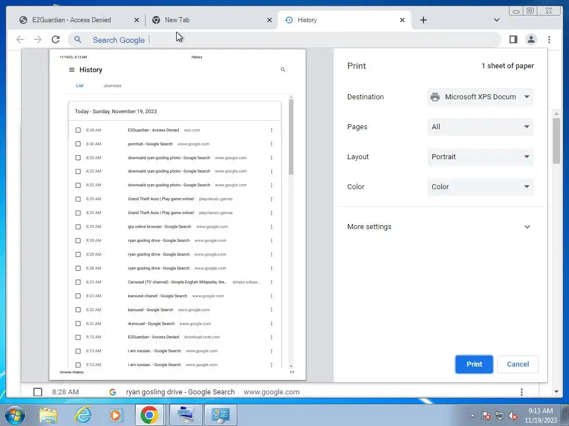
Task: Click the History page scrollbar thumb on right
Action: [556, 140]
